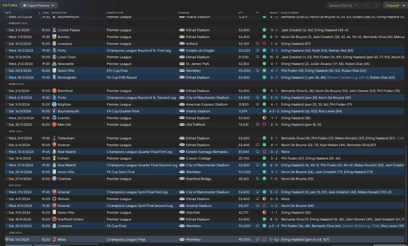Click the Man Utd club badge

pos(54,124)
